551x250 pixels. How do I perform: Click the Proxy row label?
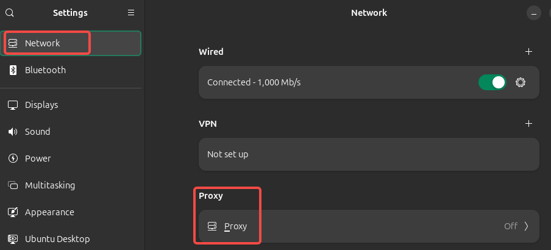click(236, 226)
